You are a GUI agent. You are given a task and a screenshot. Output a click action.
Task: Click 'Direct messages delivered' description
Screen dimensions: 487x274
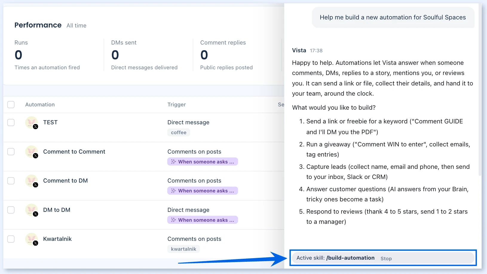point(144,68)
